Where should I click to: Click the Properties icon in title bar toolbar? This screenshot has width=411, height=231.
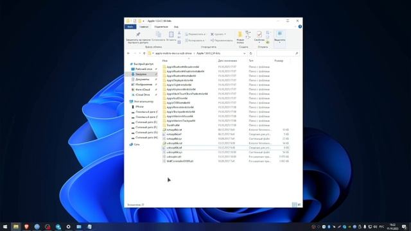click(x=134, y=21)
